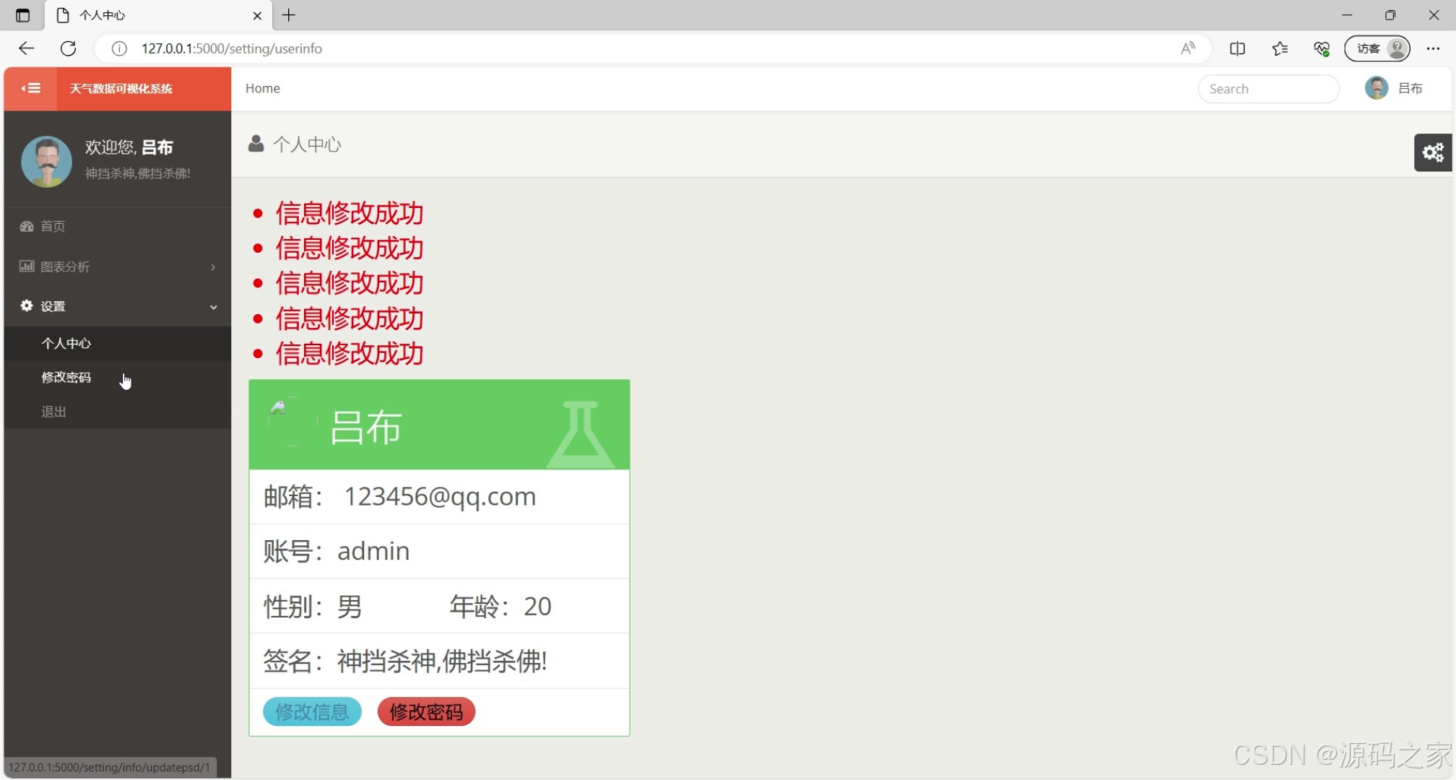
Task: Collapse sidebar using the hamburger menu icon
Action: tap(30, 88)
